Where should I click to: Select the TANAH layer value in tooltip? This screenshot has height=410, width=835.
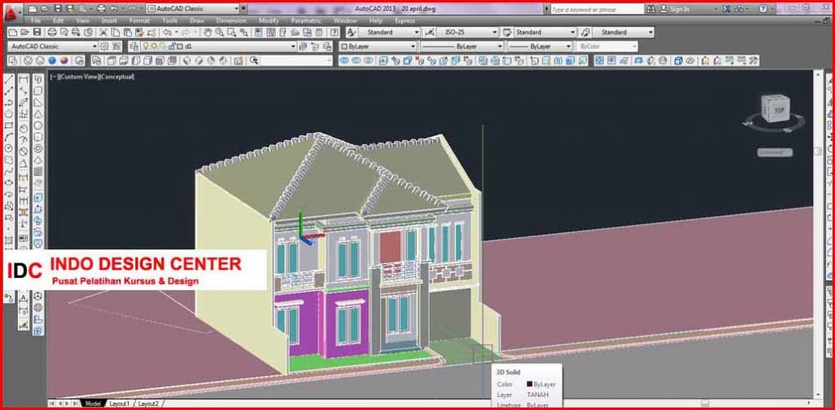pyautogui.click(x=537, y=395)
